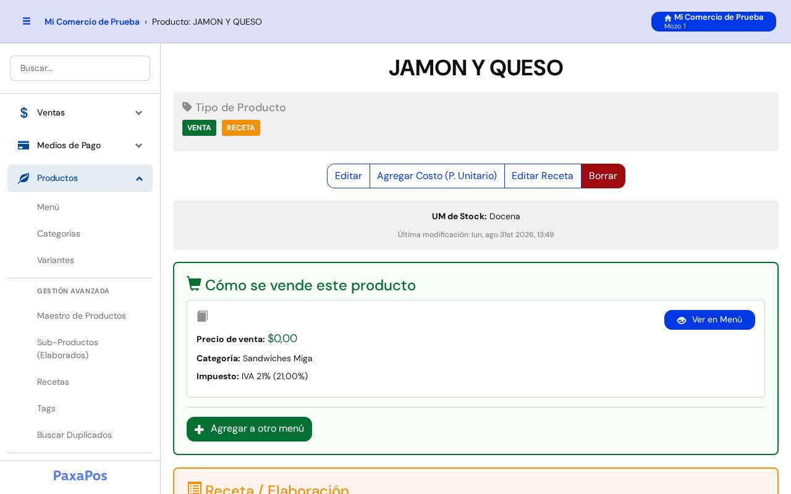Click the JAMON Y QUESO page title

(x=476, y=68)
